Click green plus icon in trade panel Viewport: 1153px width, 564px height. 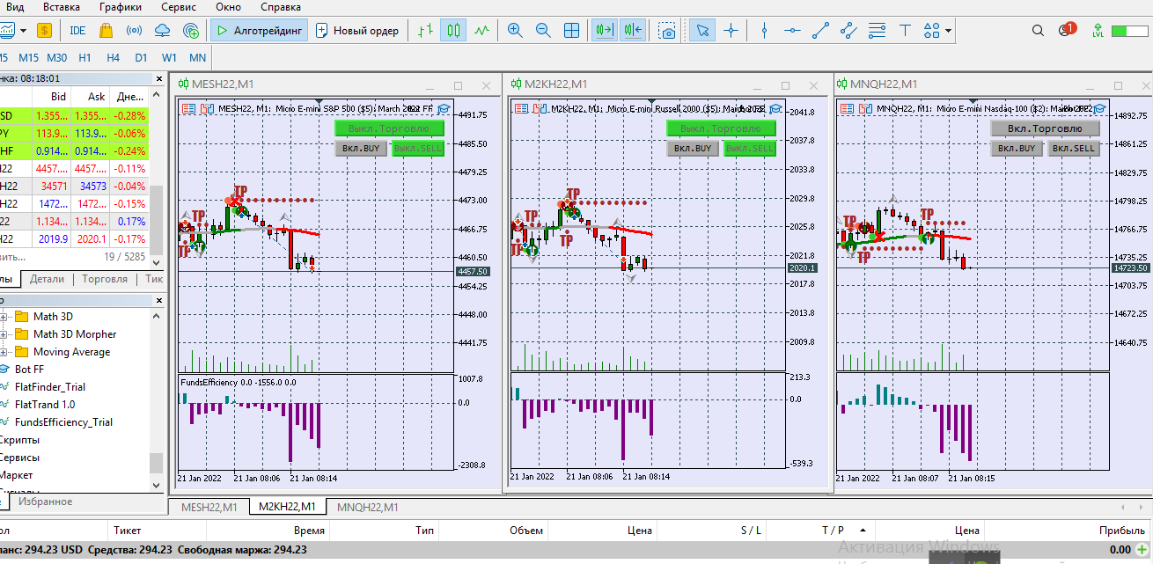1142,549
